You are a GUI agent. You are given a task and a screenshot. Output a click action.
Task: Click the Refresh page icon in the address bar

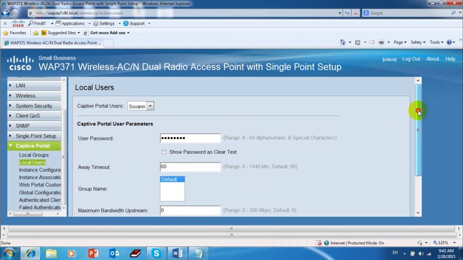347,13
